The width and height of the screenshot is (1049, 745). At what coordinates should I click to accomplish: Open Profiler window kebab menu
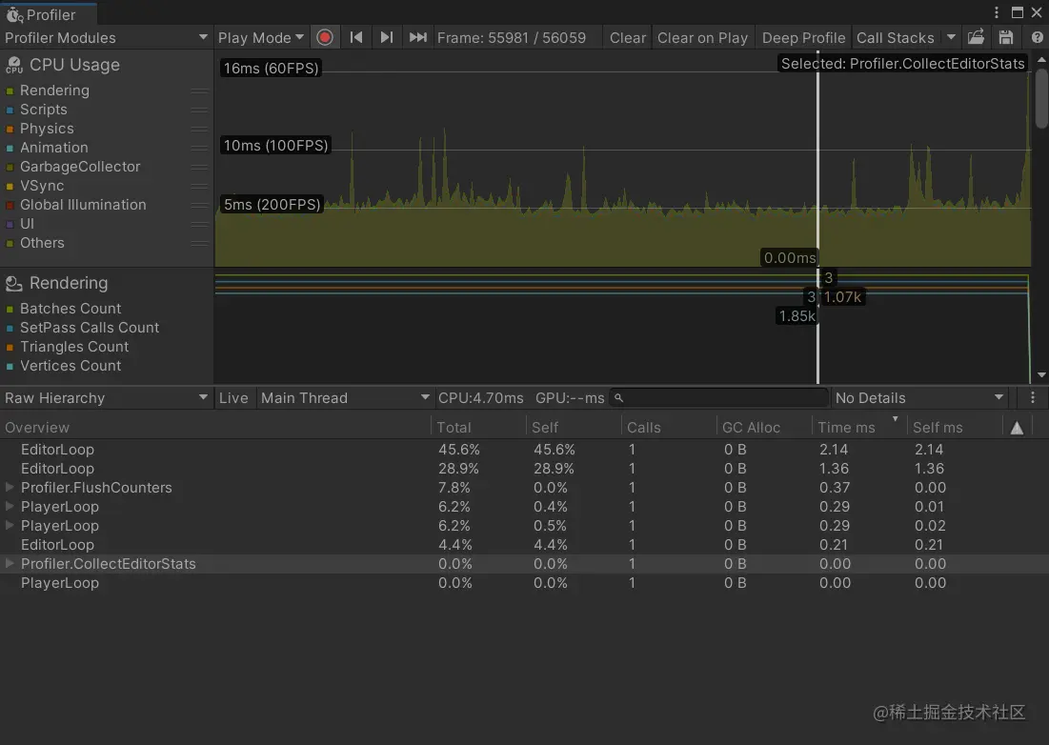point(997,12)
